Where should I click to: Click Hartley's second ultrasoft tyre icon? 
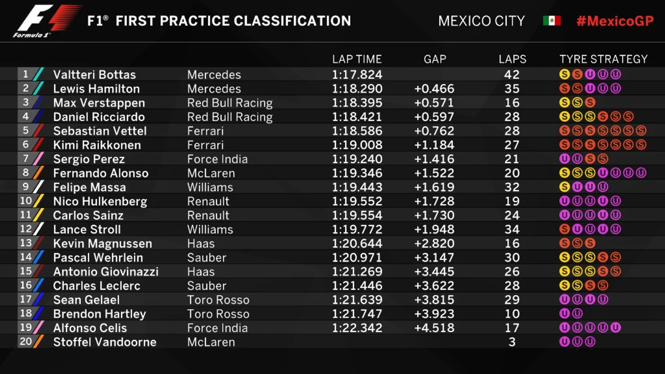[x=577, y=313]
